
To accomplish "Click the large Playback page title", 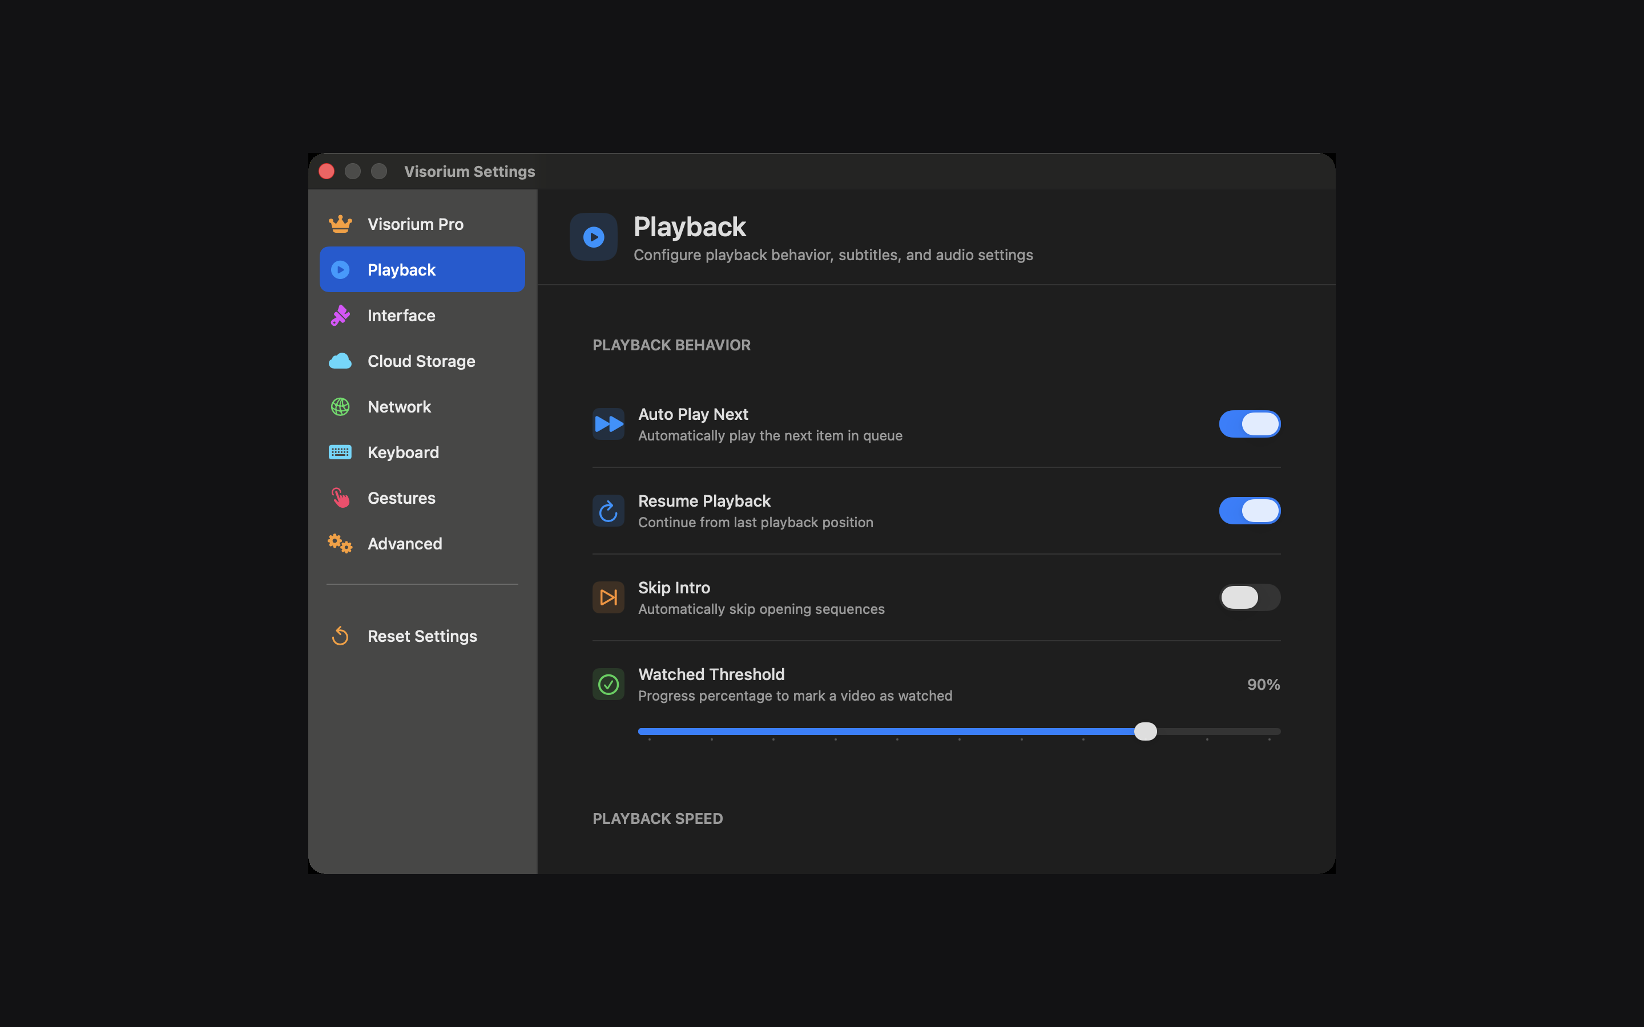I will (690, 227).
